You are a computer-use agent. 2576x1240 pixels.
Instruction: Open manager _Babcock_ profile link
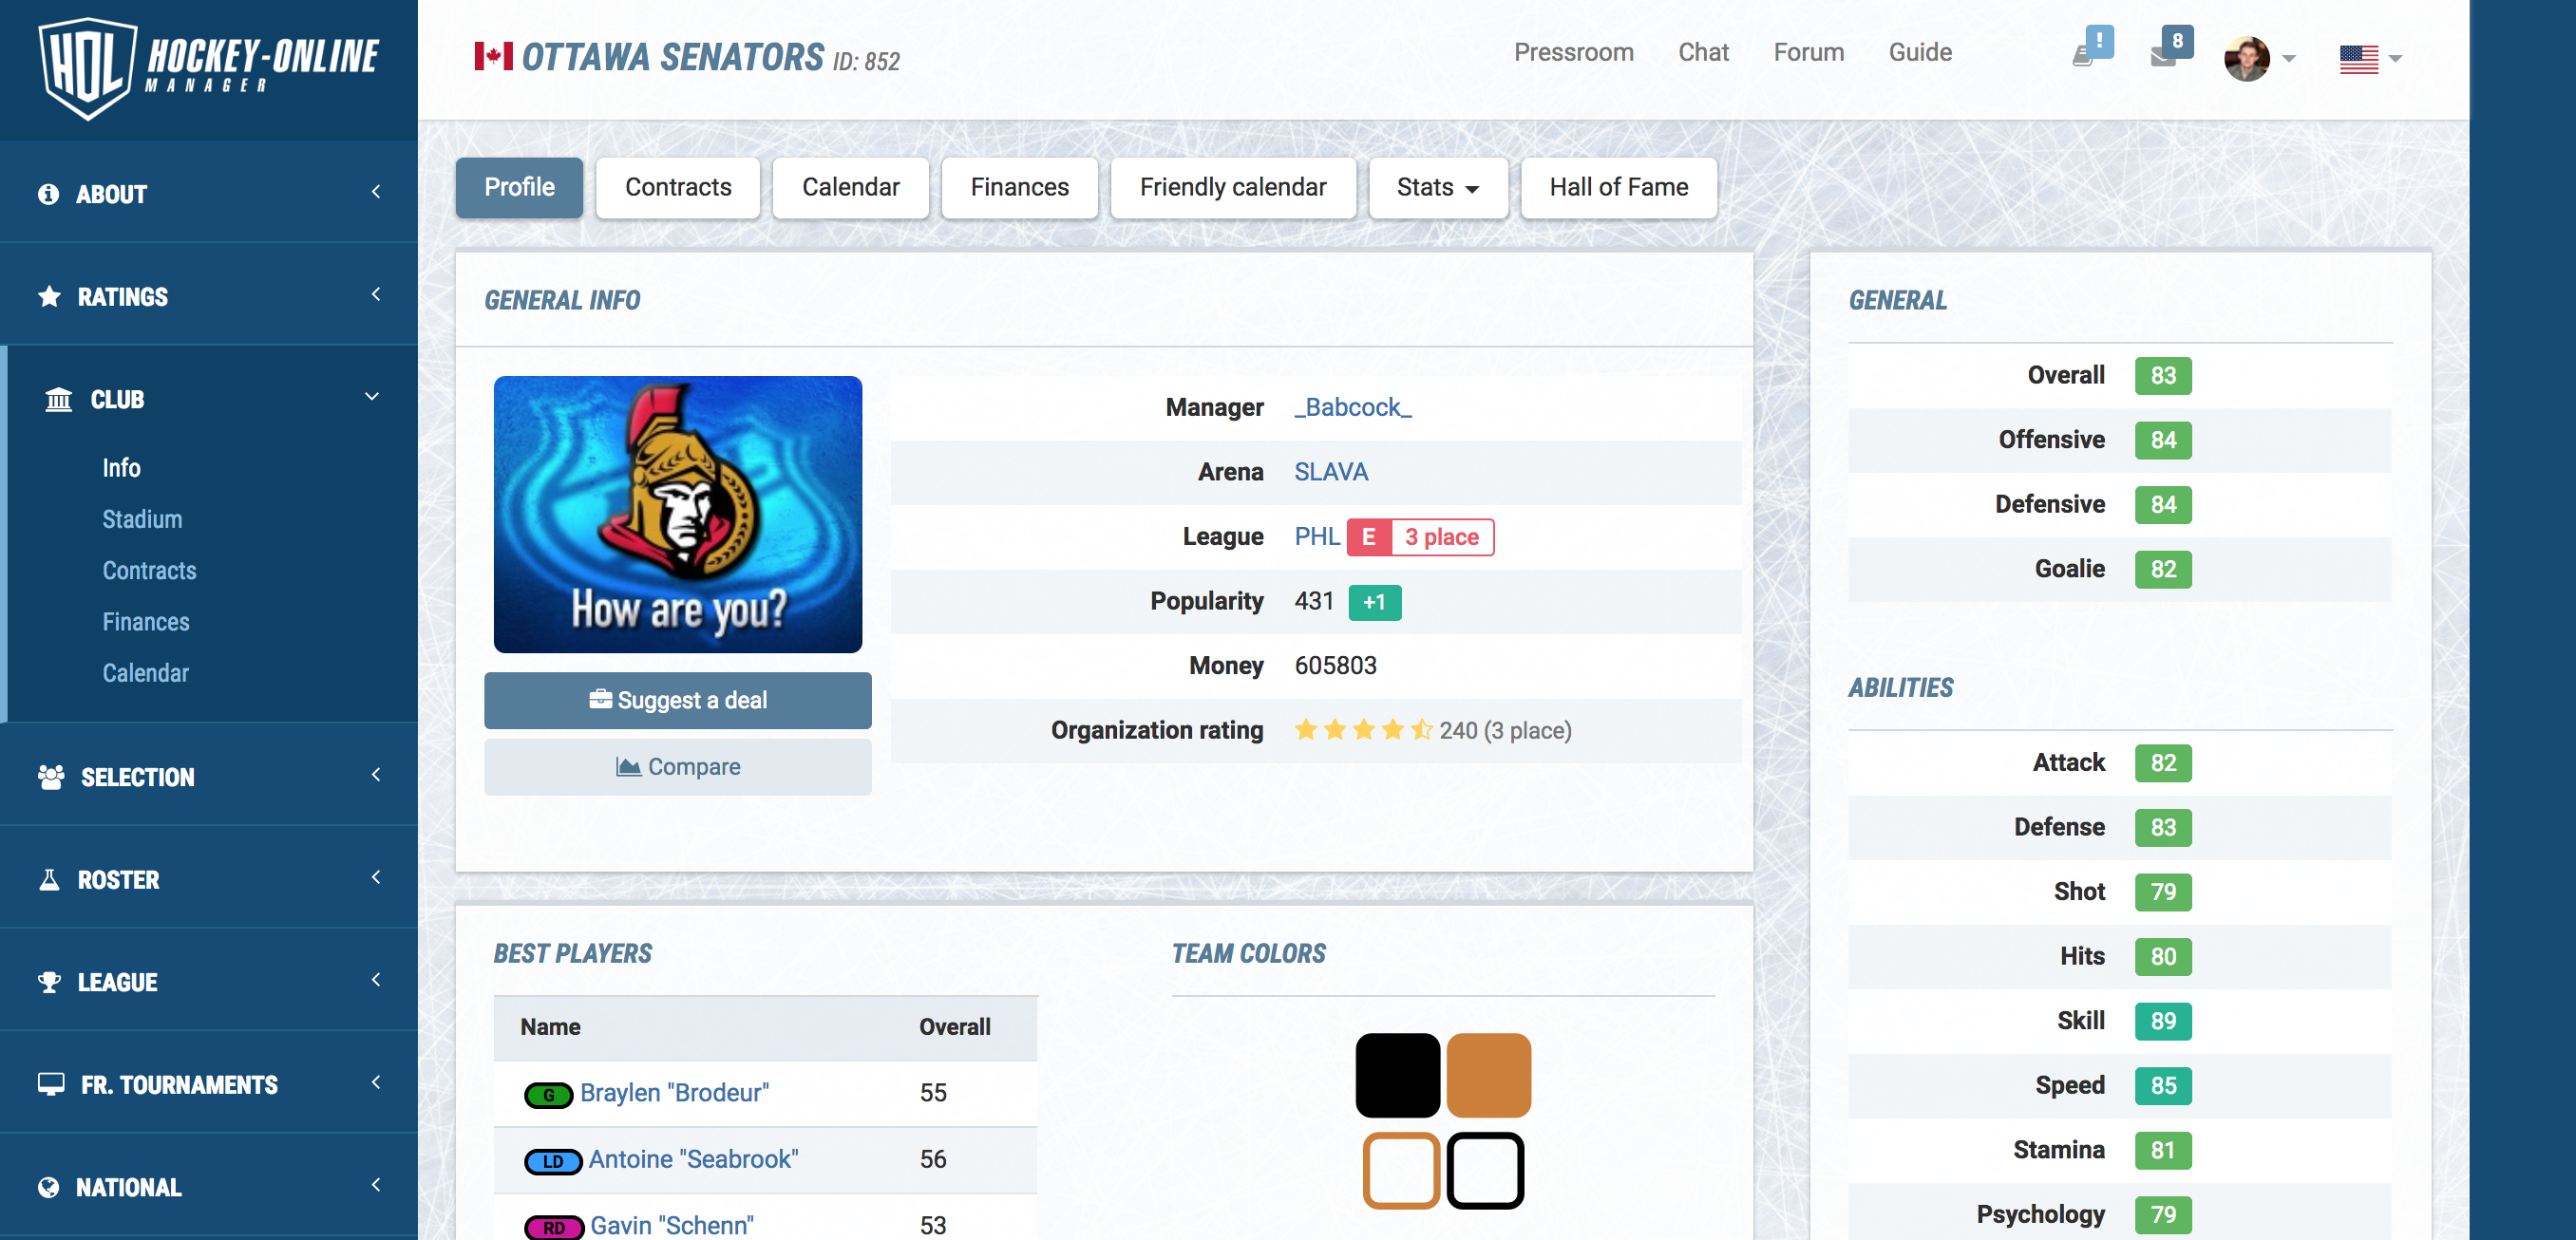click(x=1353, y=407)
